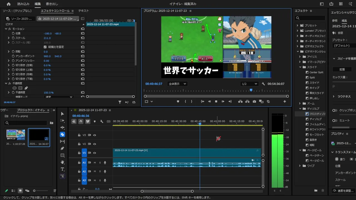Screen dimensions: 356x200
Task: Click Lift button in program monitor
Action: click(240, 102)
